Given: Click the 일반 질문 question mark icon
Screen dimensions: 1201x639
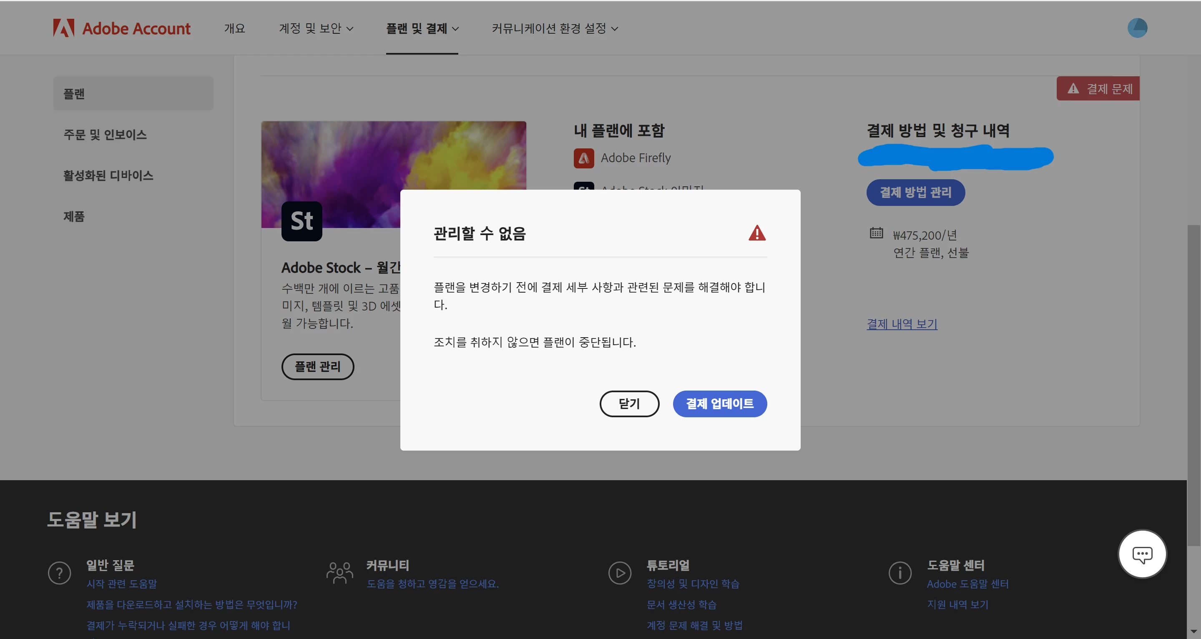Looking at the screenshot, I should 60,573.
